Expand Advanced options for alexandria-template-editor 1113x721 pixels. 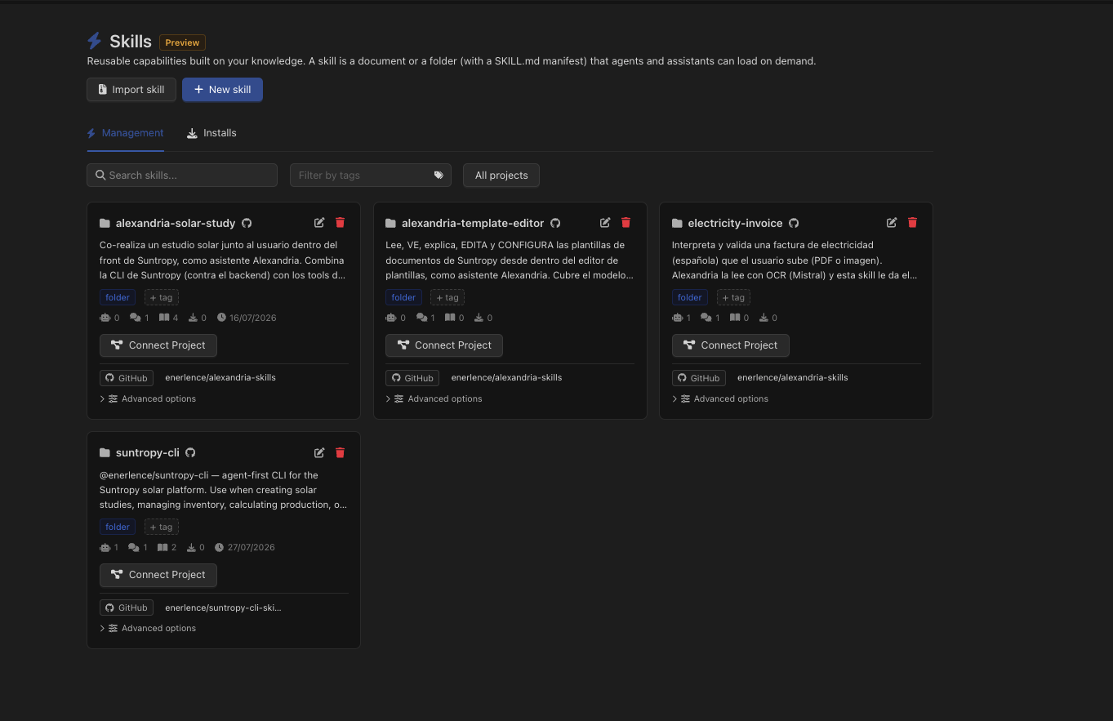pos(434,398)
